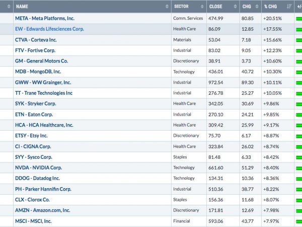Open ETSY - Etsy Inc. link
The image size is (302, 227).
tap(31, 136)
